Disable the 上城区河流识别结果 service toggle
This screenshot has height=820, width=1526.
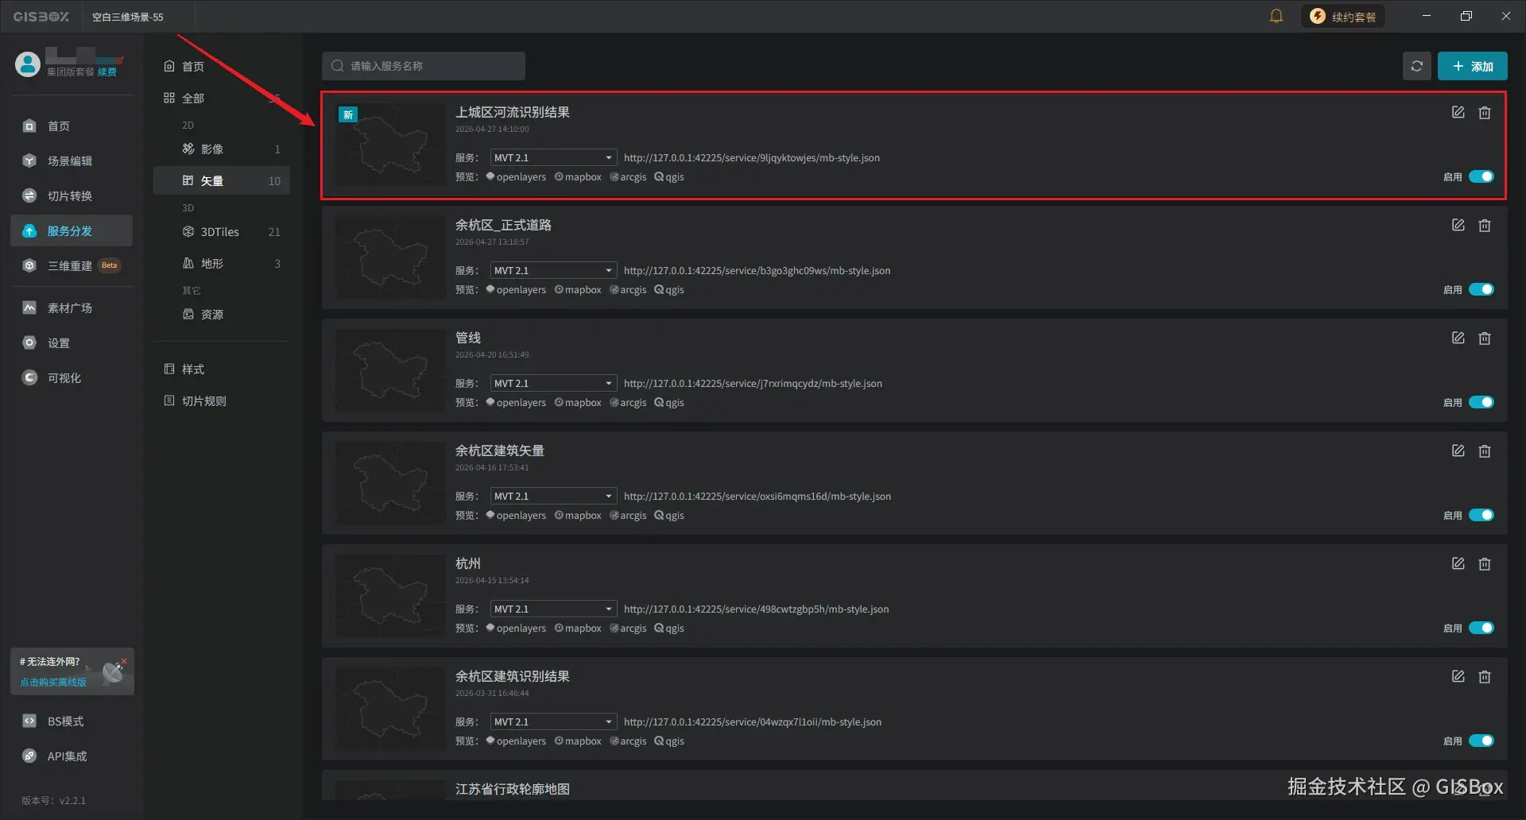(x=1481, y=176)
